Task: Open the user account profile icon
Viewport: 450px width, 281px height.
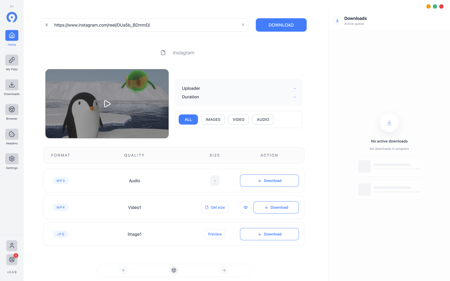Action: point(12,245)
